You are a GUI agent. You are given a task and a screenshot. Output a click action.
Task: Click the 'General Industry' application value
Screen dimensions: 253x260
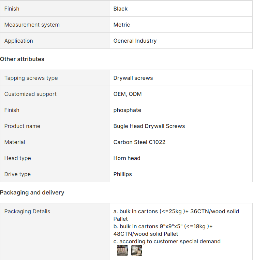tap(135, 41)
